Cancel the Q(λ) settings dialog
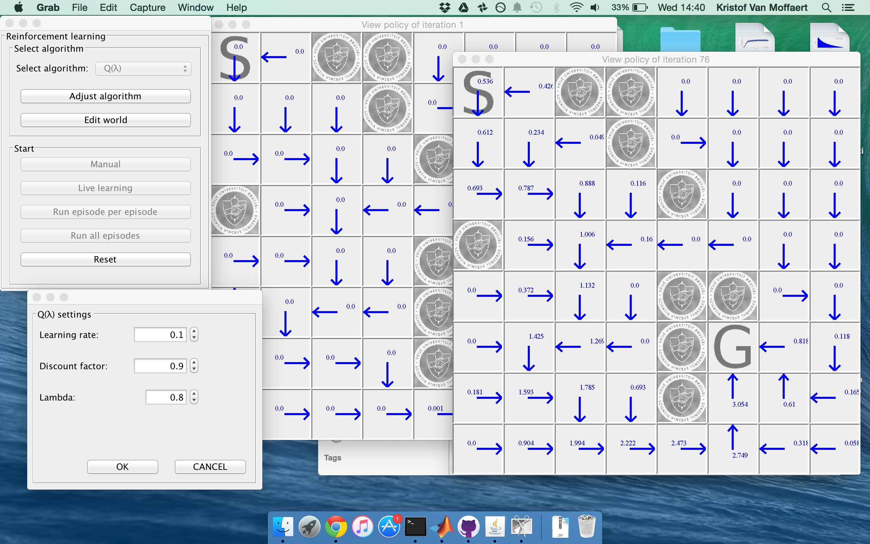Viewport: 870px width, 544px height. pyautogui.click(x=210, y=466)
